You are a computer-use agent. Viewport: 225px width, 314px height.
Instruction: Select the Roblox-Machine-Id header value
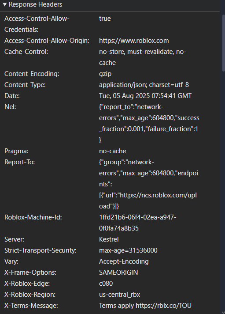pos(137,223)
